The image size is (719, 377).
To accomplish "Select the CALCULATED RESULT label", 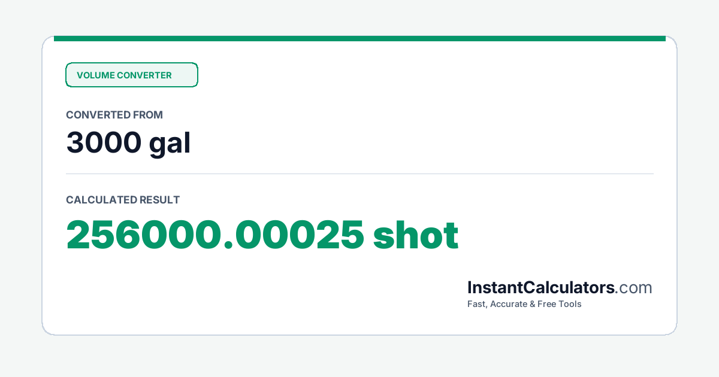I will pos(123,200).
